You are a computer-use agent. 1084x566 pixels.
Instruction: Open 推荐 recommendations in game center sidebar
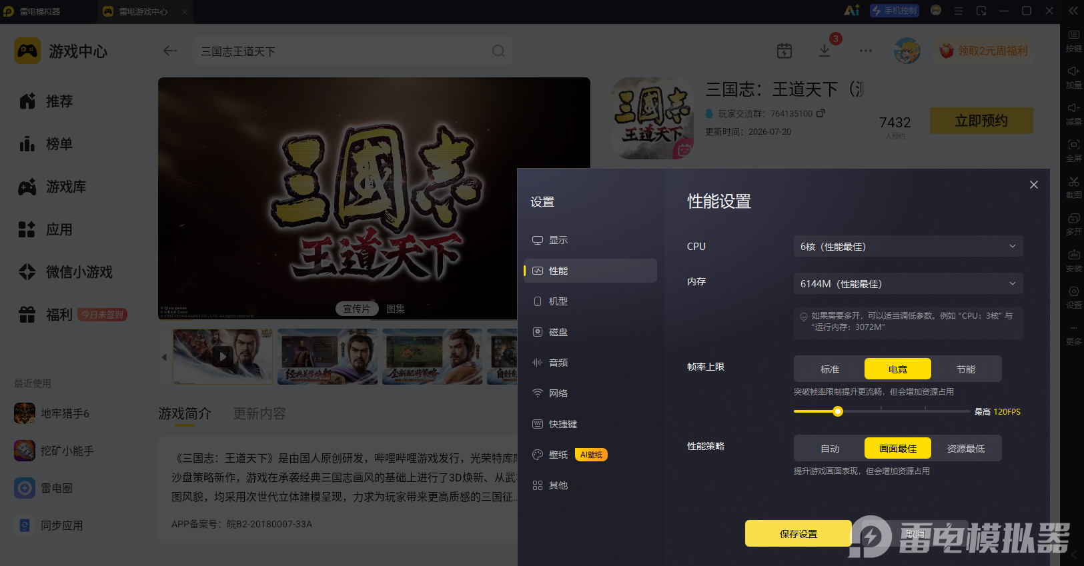tap(45, 101)
